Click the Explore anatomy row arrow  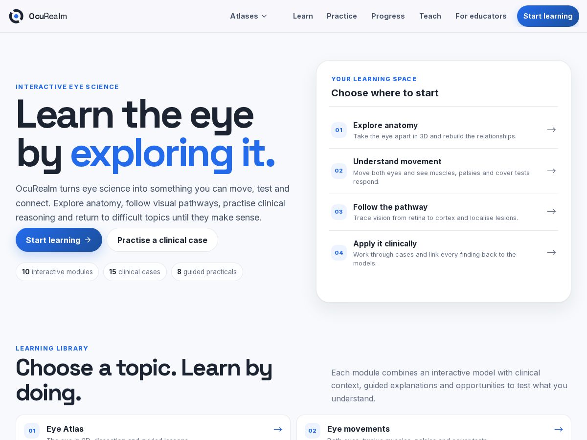pos(551,130)
